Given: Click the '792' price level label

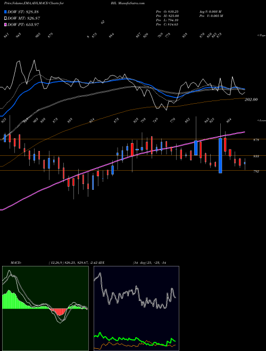Looking at the screenshot, I should tap(256, 171).
